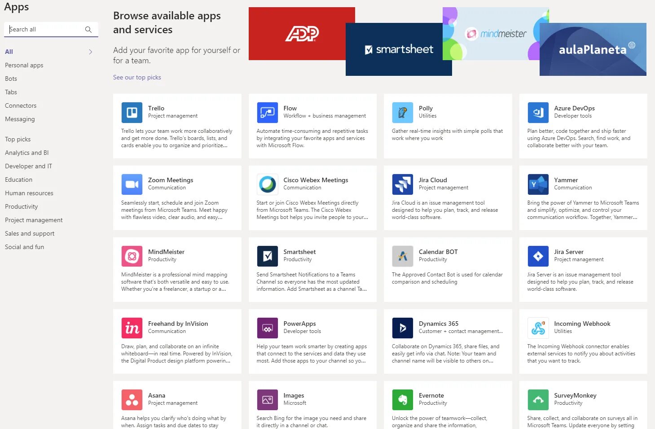The width and height of the screenshot is (655, 429).
Task: Filter by Bots
Action: pos(11,79)
